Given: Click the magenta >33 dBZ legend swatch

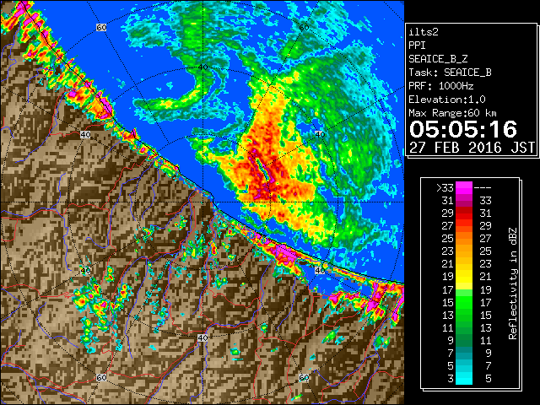Looking at the screenshot, I should [x=464, y=187].
